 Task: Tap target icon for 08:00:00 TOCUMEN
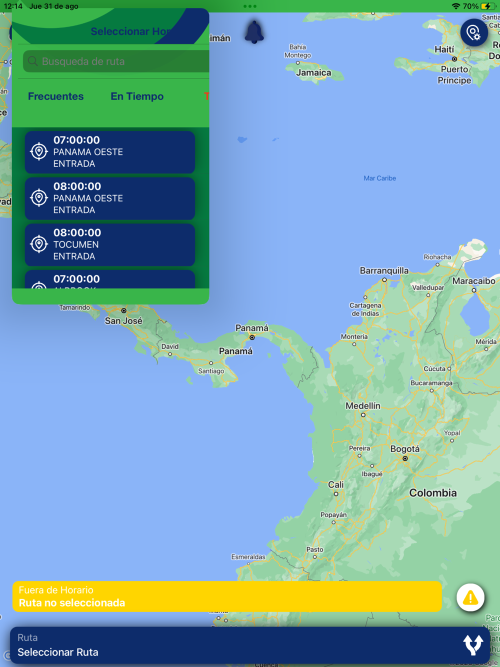point(39,244)
